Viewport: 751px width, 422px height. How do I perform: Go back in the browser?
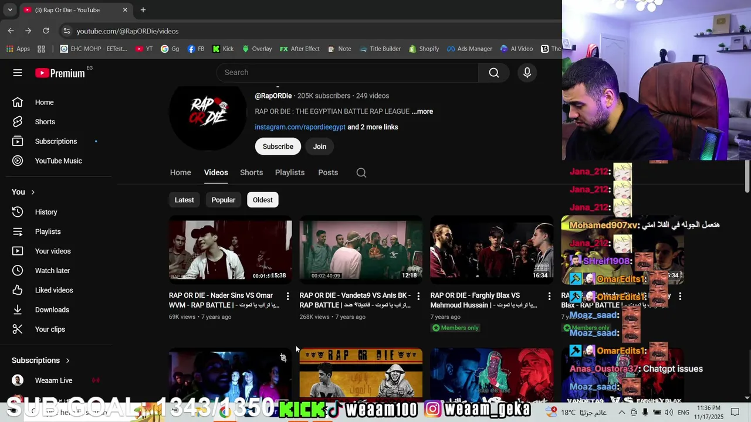click(x=11, y=30)
